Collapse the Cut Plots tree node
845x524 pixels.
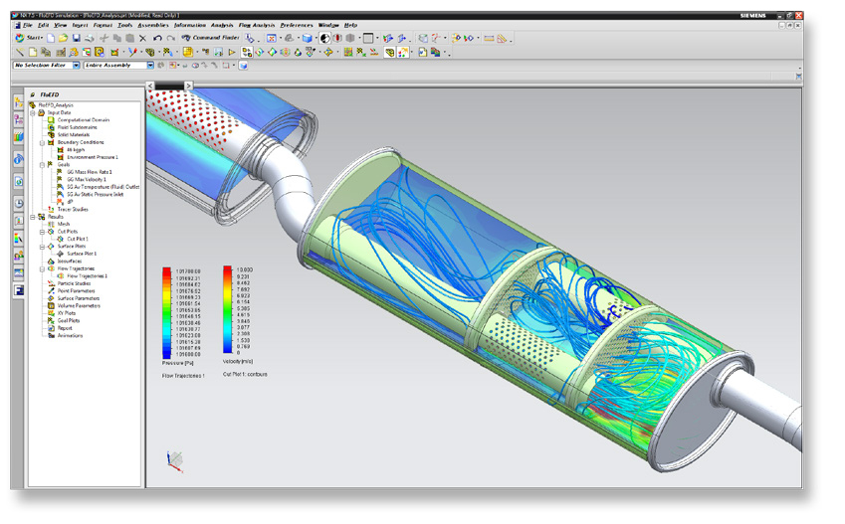42,232
